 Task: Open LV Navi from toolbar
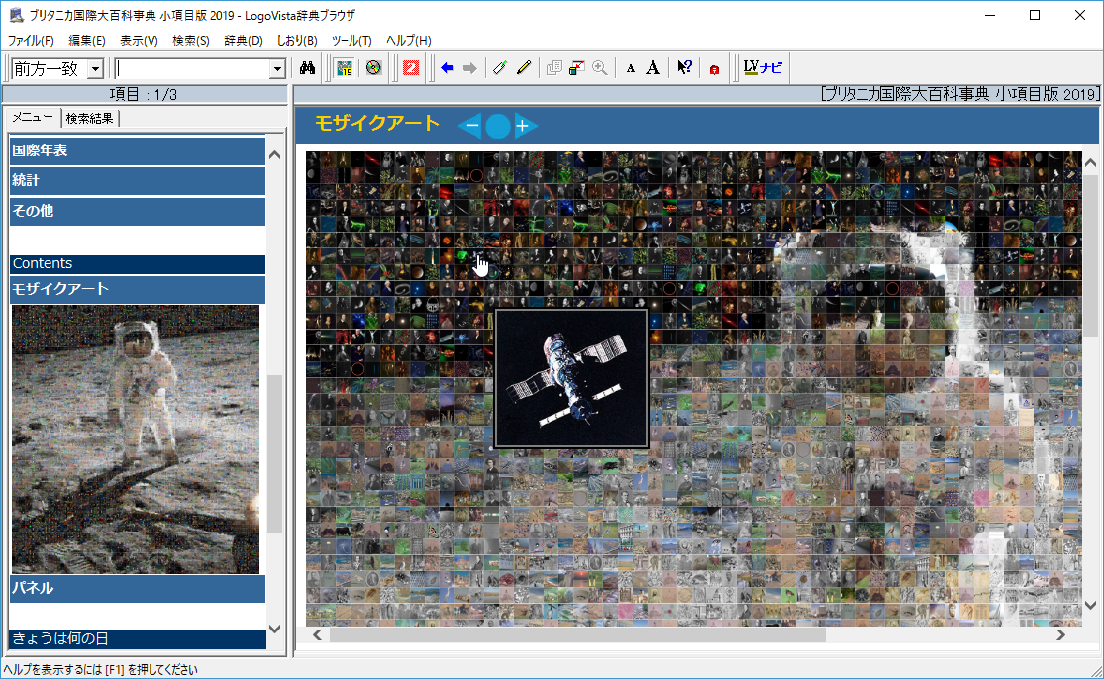click(x=762, y=67)
